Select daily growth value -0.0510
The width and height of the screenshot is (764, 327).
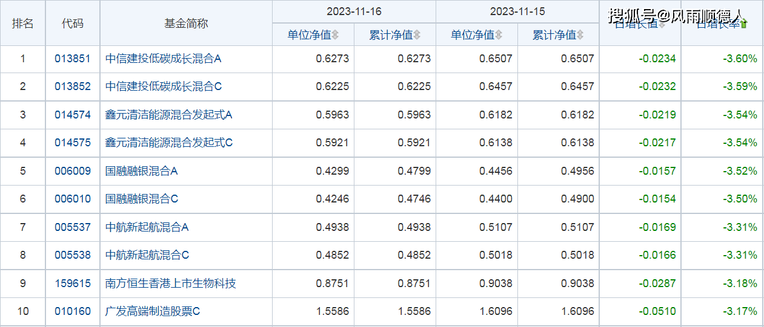(657, 311)
